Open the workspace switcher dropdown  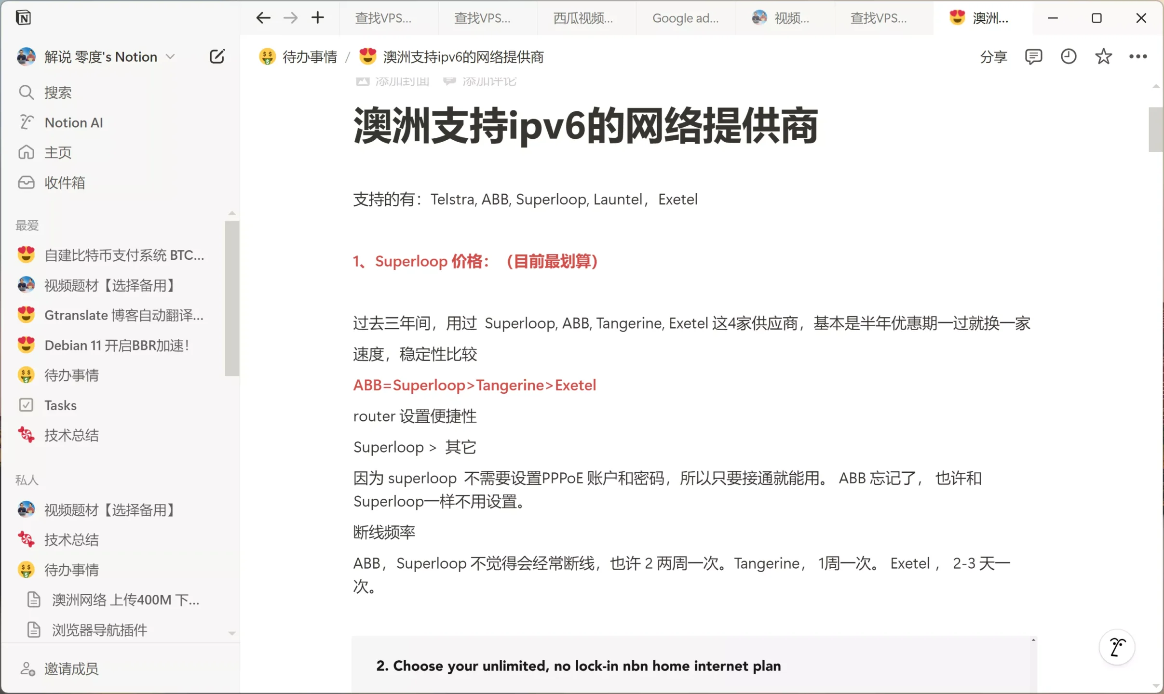click(x=169, y=56)
